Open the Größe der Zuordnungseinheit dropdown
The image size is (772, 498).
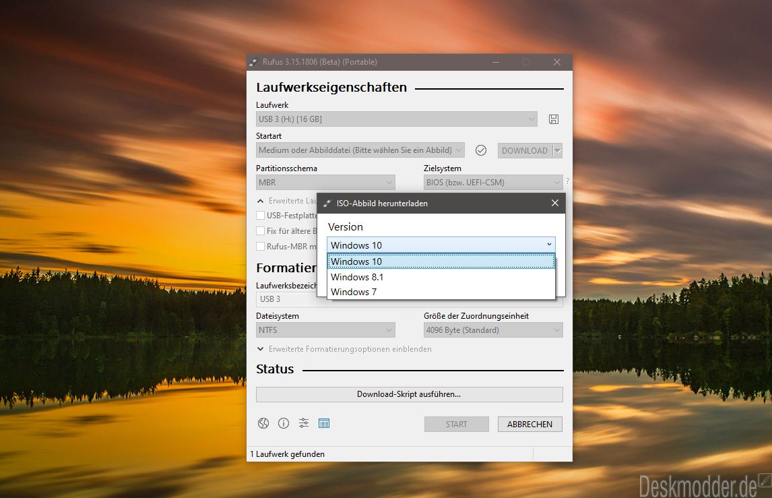click(493, 330)
